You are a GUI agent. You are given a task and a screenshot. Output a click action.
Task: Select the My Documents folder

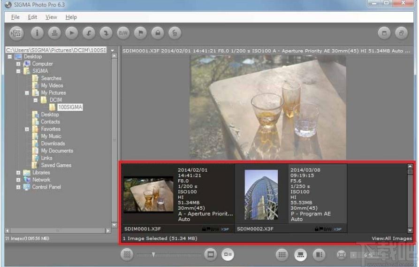[57, 151]
